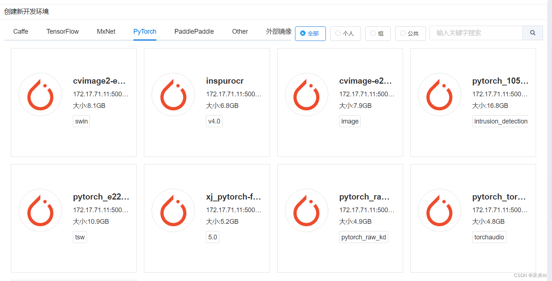Click the PyTorch icon on the pytorch_105 card
The image size is (552, 281).
pos(440,95)
